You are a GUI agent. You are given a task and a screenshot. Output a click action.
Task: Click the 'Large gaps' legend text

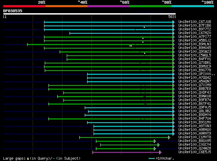coord(14,158)
